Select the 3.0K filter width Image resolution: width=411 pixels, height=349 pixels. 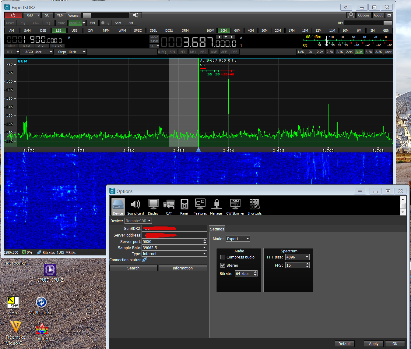tap(359, 52)
